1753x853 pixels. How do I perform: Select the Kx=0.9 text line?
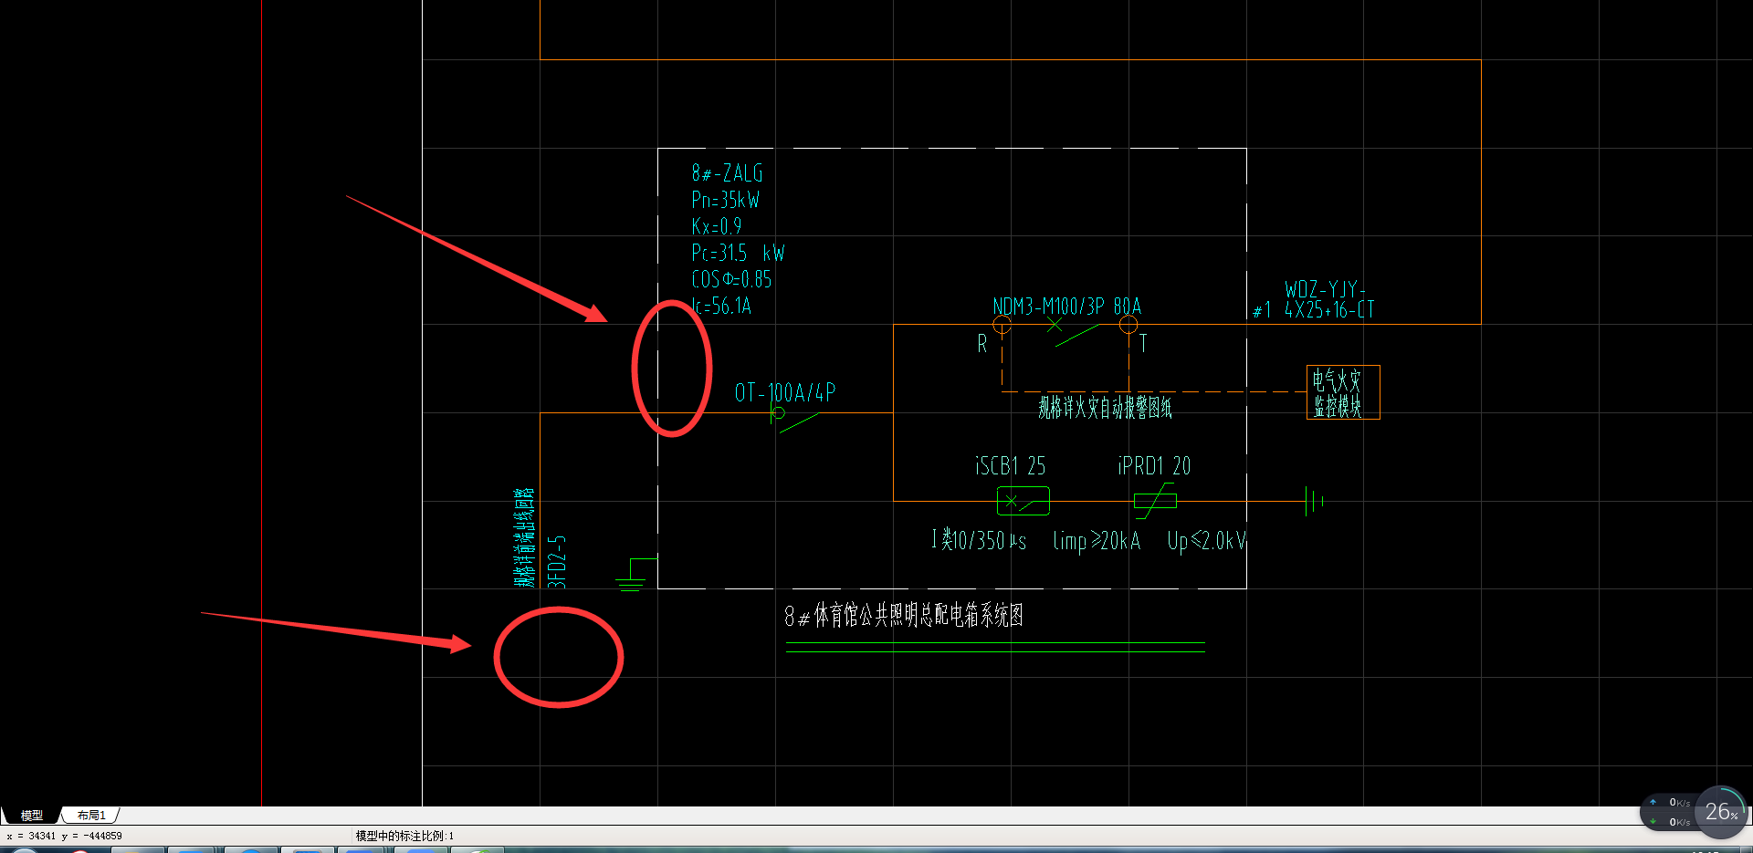coord(717,226)
